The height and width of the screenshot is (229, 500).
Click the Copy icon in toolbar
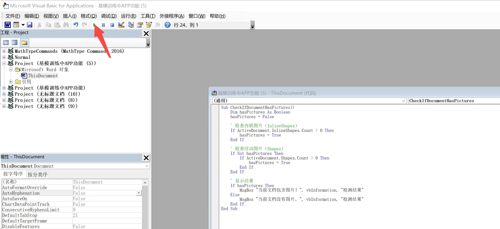point(48,25)
